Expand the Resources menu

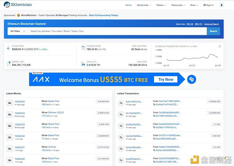tap(178, 5)
